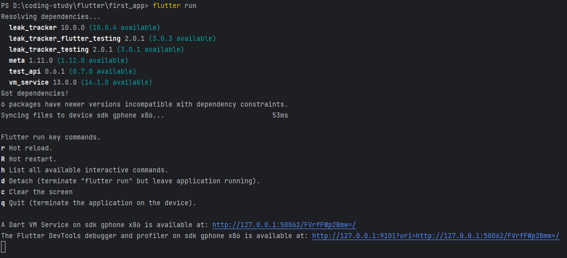
Task: Click the terminal cursor on the last line
Action: 3,247
